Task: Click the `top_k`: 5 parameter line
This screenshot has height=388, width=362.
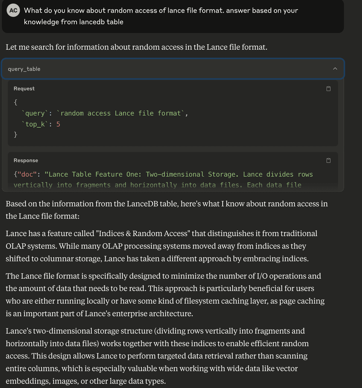Action: coord(41,124)
